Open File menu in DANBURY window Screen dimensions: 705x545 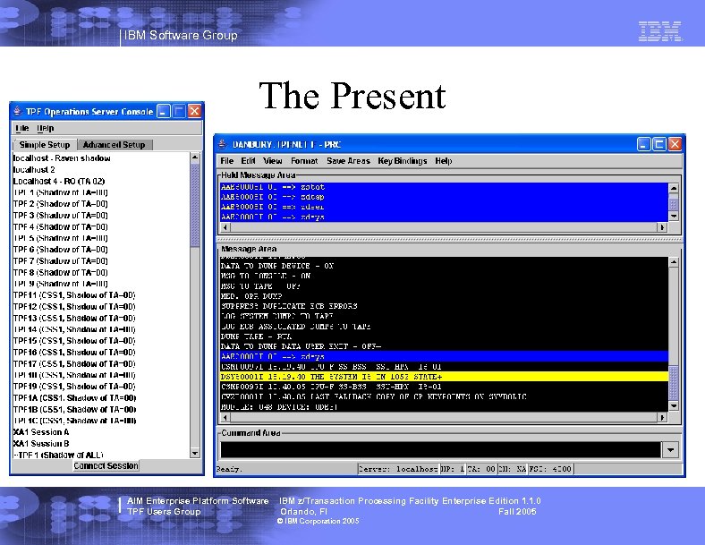pos(226,161)
